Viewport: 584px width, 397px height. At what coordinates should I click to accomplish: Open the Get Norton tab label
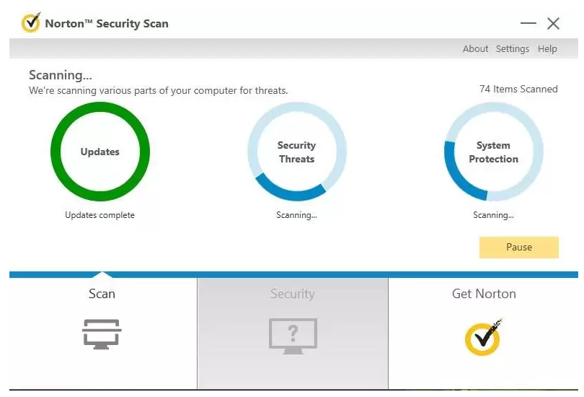click(484, 294)
